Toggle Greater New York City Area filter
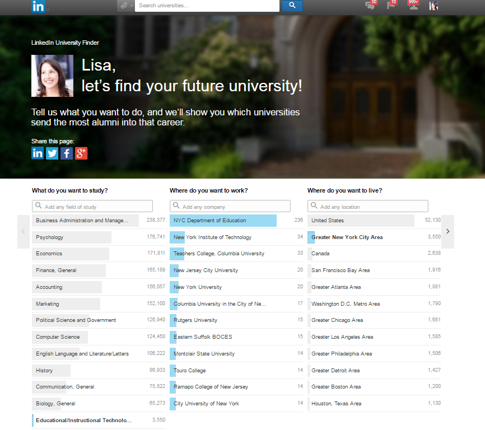 (x=374, y=237)
